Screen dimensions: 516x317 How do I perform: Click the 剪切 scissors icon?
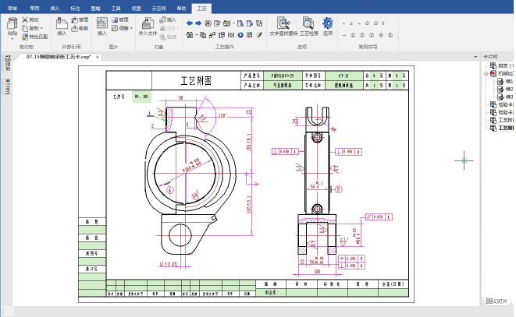tap(24, 19)
